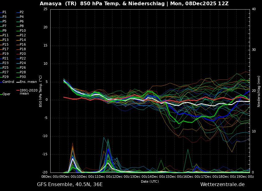This screenshot has width=262, height=191.
Task: Click the P26 legend entry
Action: (21, 67)
